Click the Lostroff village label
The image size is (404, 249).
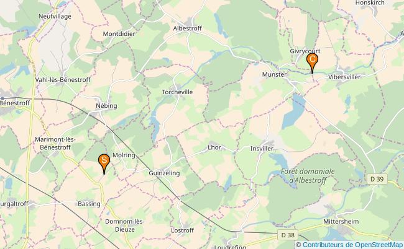point(182,230)
